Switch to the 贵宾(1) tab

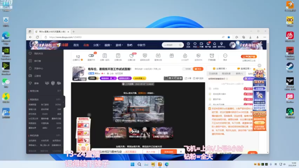[239, 74]
